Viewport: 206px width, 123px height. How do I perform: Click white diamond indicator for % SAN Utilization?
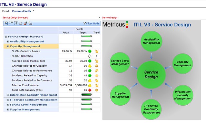pyautogui.click(x=90, y=56)
